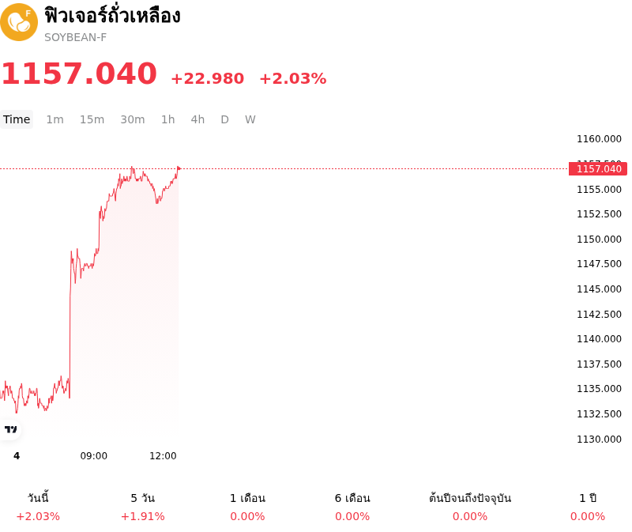Choose the 6 เดือน performance range

click(x=352, y=507)
